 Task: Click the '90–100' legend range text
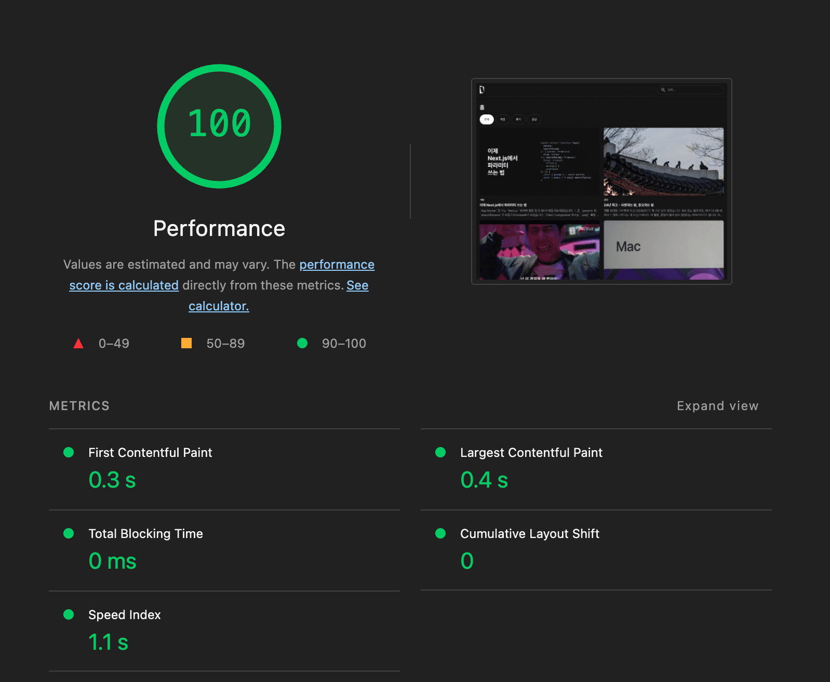coord(344,344)
